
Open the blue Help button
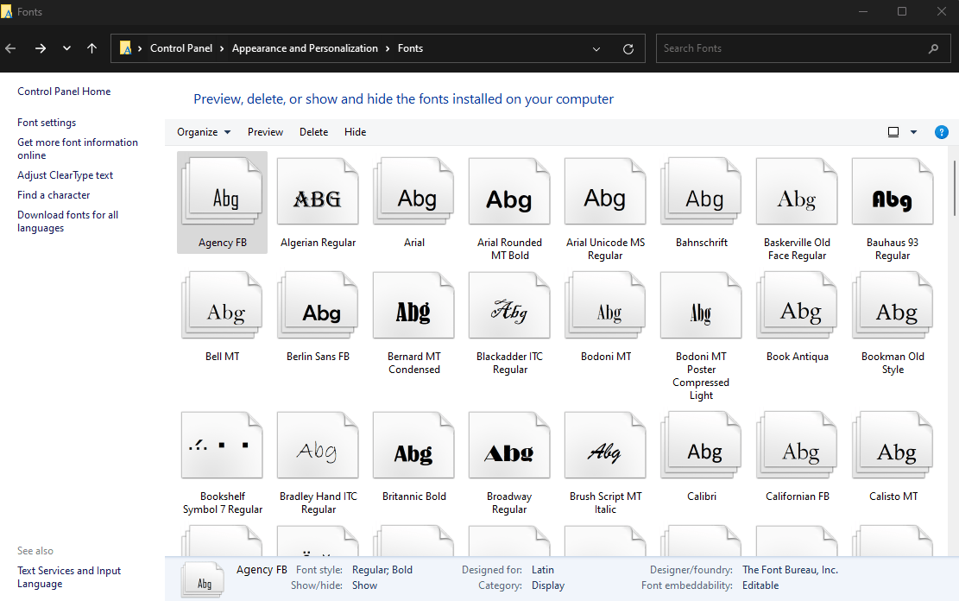click(942, 132)
